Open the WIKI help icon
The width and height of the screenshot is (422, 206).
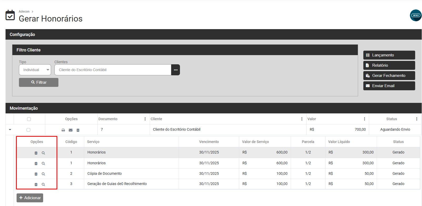click(x=416, y=15)
